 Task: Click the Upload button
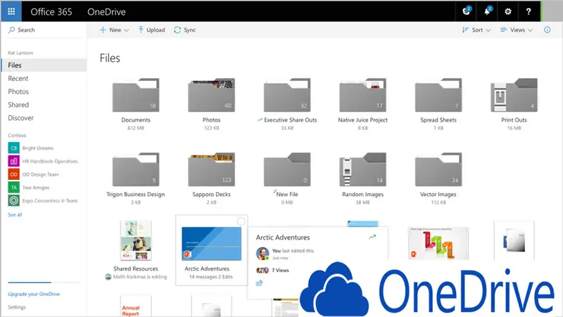(151, 30)
